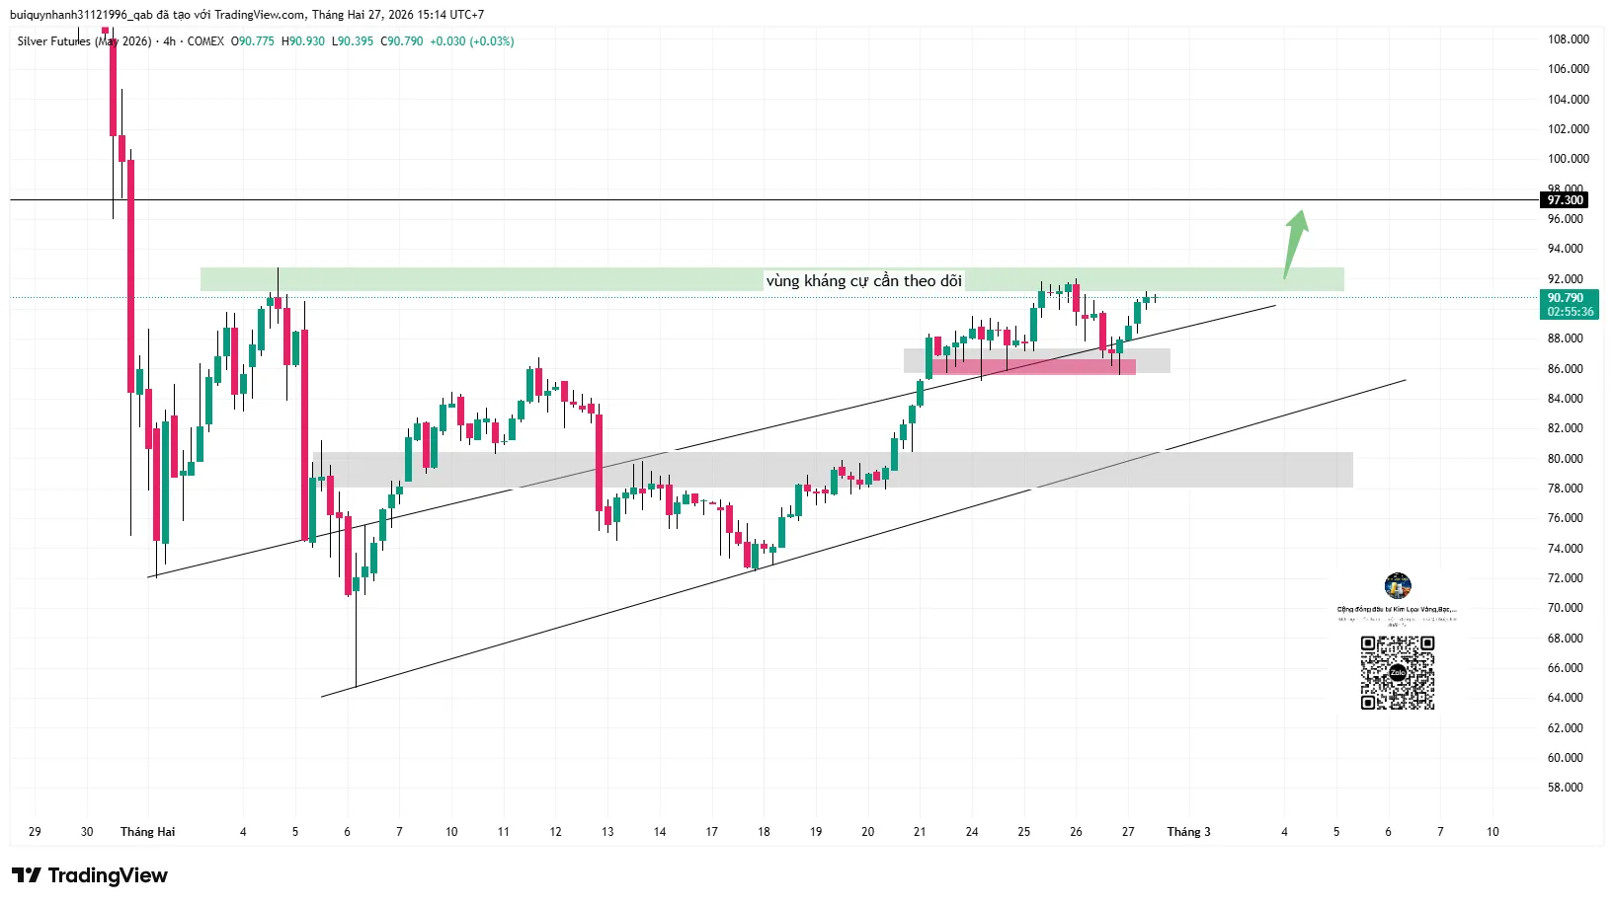Click the COMEX exchange label in header
The width and height of the screenshot is (1614, 905).
tap(205, 41)
